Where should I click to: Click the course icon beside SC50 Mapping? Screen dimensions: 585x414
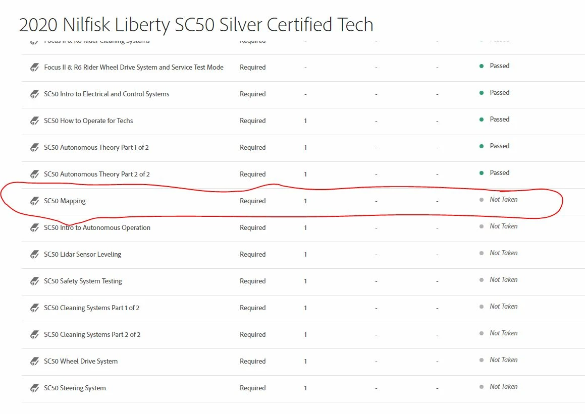pyautogui.click(x=34, y=201)
